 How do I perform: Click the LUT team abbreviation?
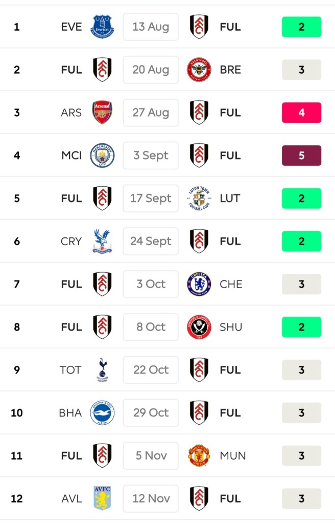point(230,199)
